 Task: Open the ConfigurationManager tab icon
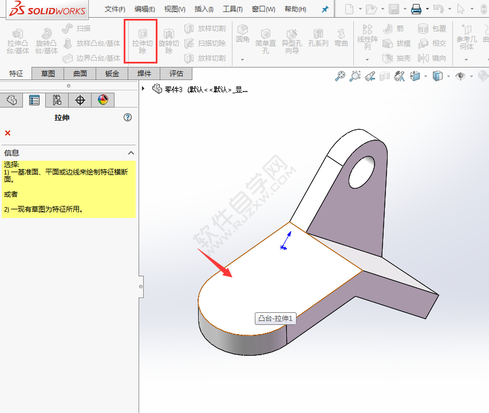click(x=57, y=100)
